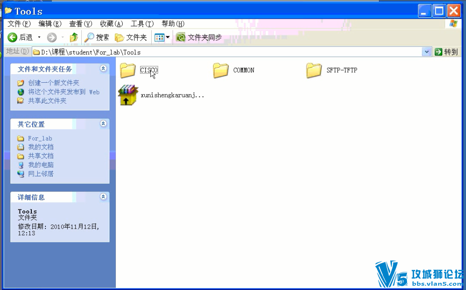Screen dimensions: 466x290
Task: Click the Make a new folder link
Action: [x=53, y=83]
